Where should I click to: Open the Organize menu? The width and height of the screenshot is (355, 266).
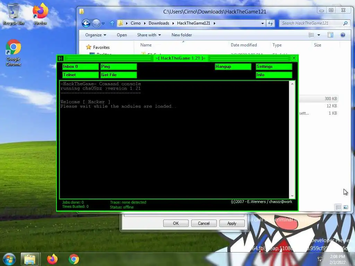[x=96, y=35]
